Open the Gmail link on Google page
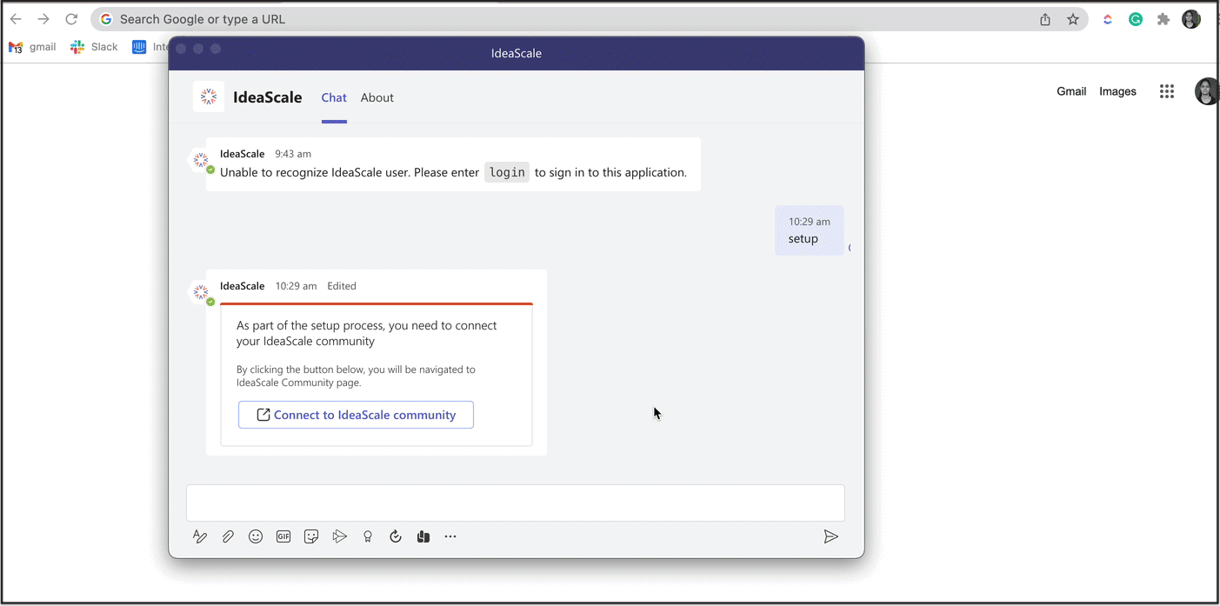 coord(1071,91)
